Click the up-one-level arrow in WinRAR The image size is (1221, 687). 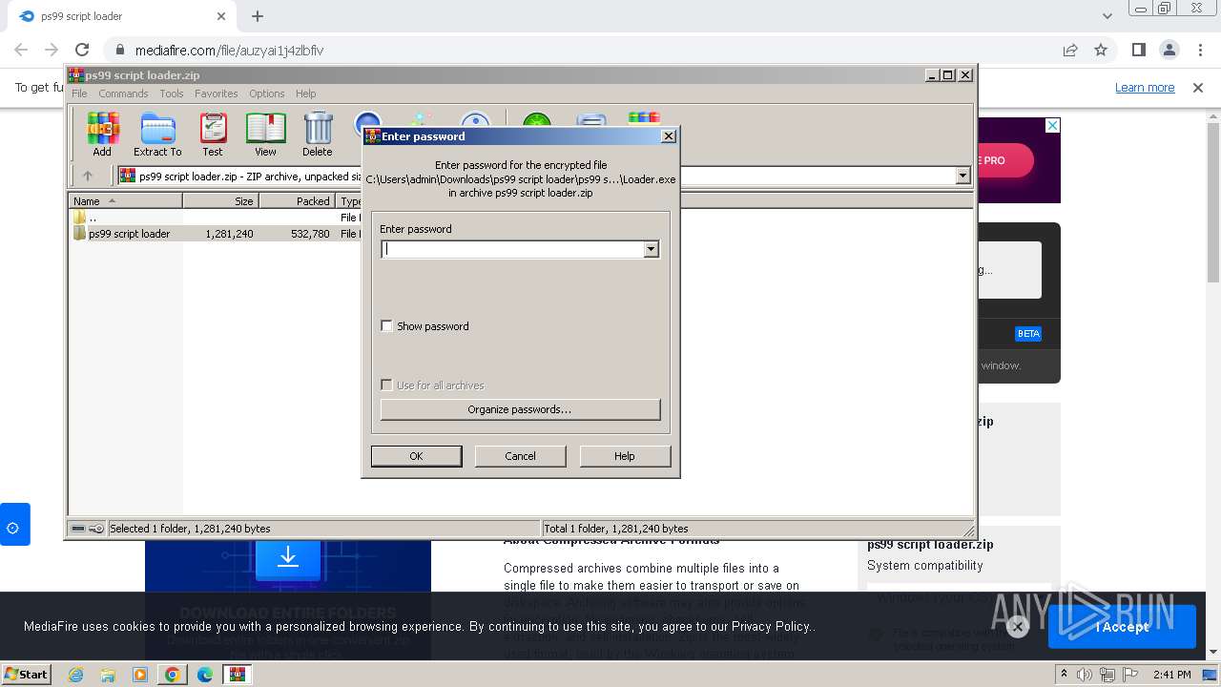(x=88, y=176)
